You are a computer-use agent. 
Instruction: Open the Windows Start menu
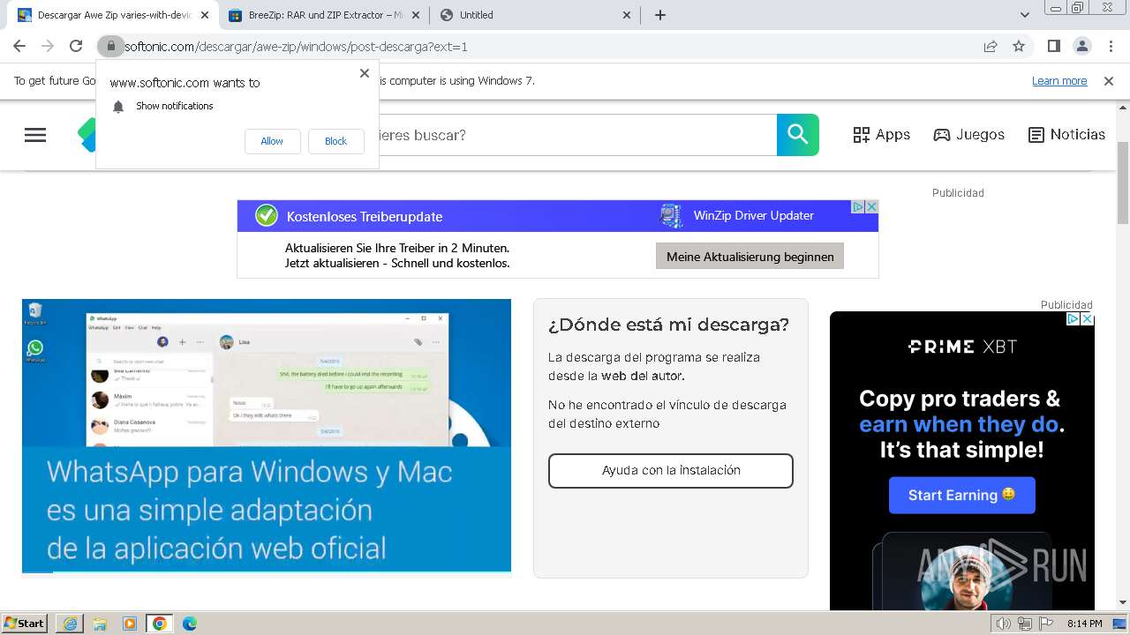[x=24, y=623]
